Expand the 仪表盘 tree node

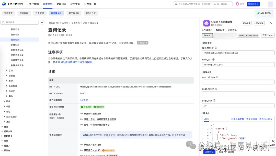7,75
